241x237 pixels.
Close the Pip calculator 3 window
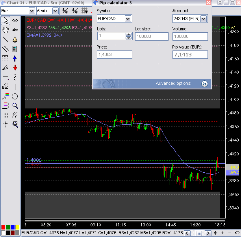tap(208, 3)
